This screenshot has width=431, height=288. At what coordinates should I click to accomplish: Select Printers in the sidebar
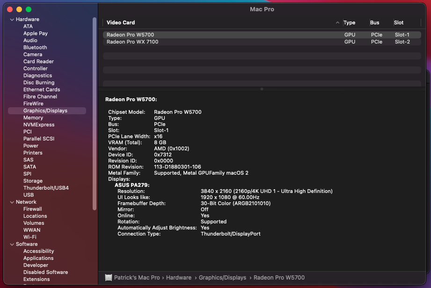33,153
